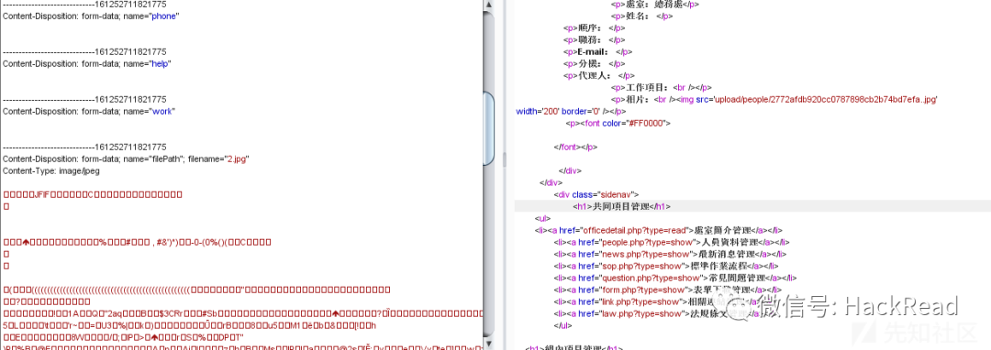Screen dimensions: 991x350
Task: Click the img src upload/people jpg path
Action: click(826, 100)
